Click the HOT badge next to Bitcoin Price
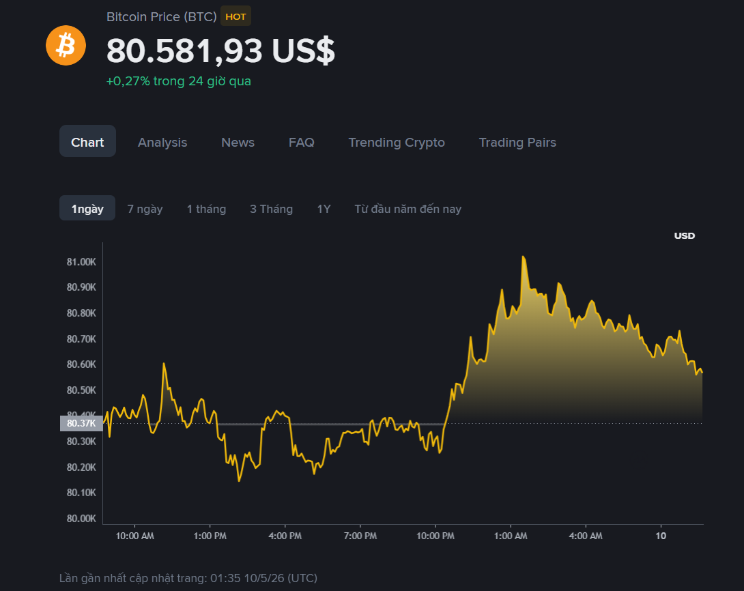Viewport: 744px width, 591px height. pyautogui.click(x=235, y=16)
